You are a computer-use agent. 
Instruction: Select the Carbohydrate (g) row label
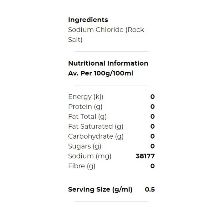[x=96, y=136]
